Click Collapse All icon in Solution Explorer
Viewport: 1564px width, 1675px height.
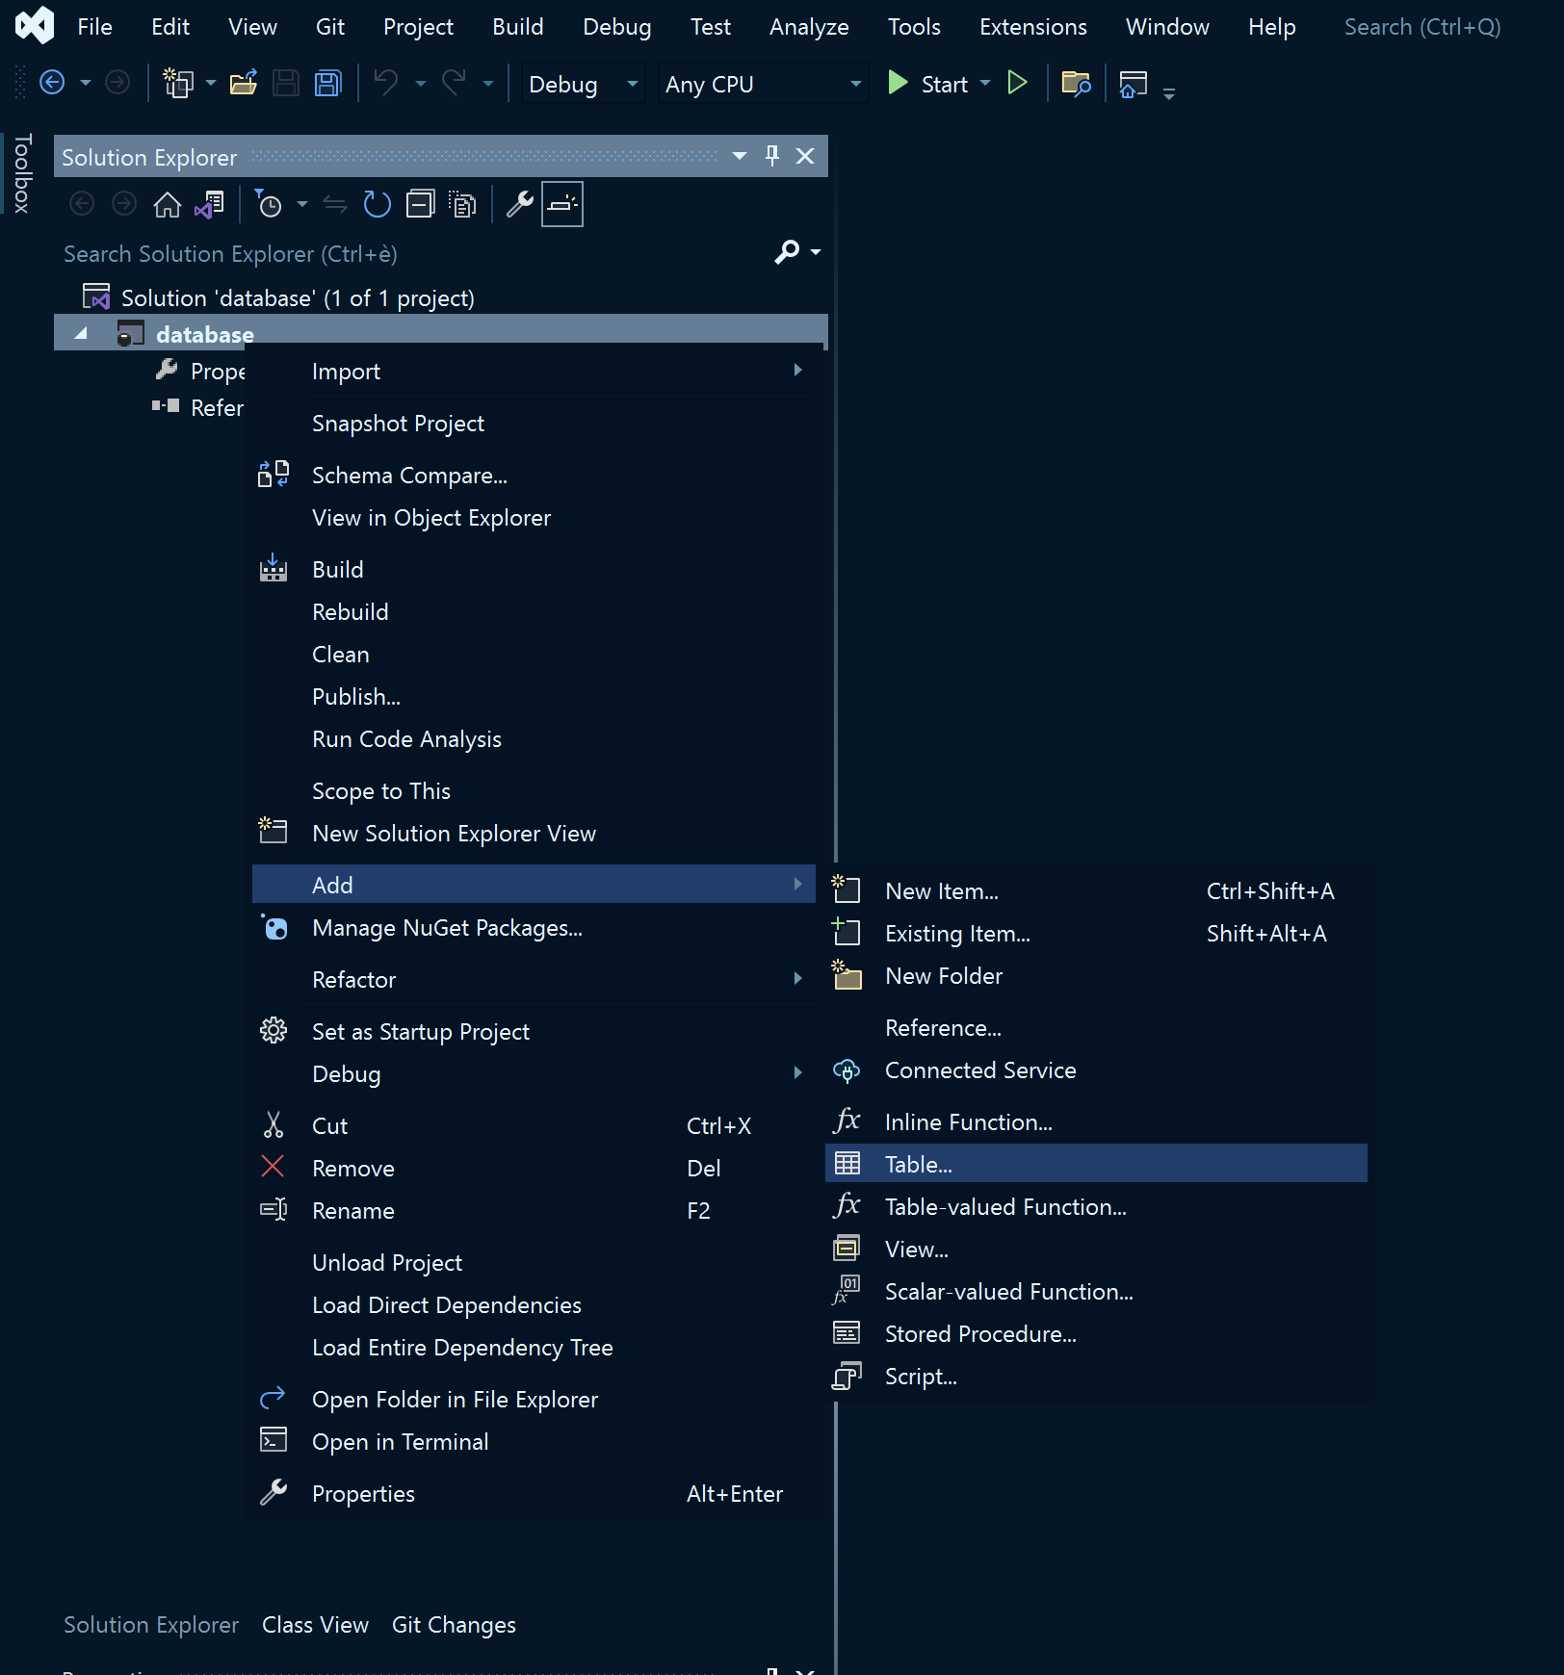(x=421, y=205)
